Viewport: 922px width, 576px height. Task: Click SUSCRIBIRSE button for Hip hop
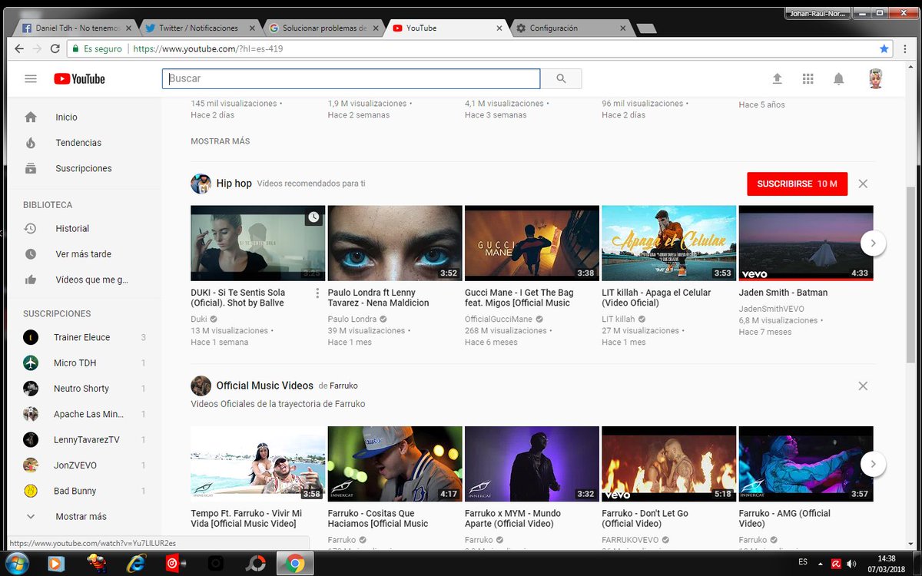tap(797, 184)
